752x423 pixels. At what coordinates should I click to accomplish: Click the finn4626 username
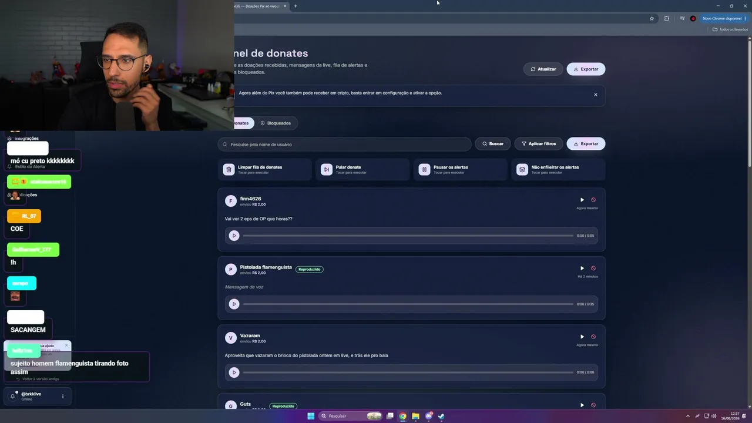(x=250, y=199)
